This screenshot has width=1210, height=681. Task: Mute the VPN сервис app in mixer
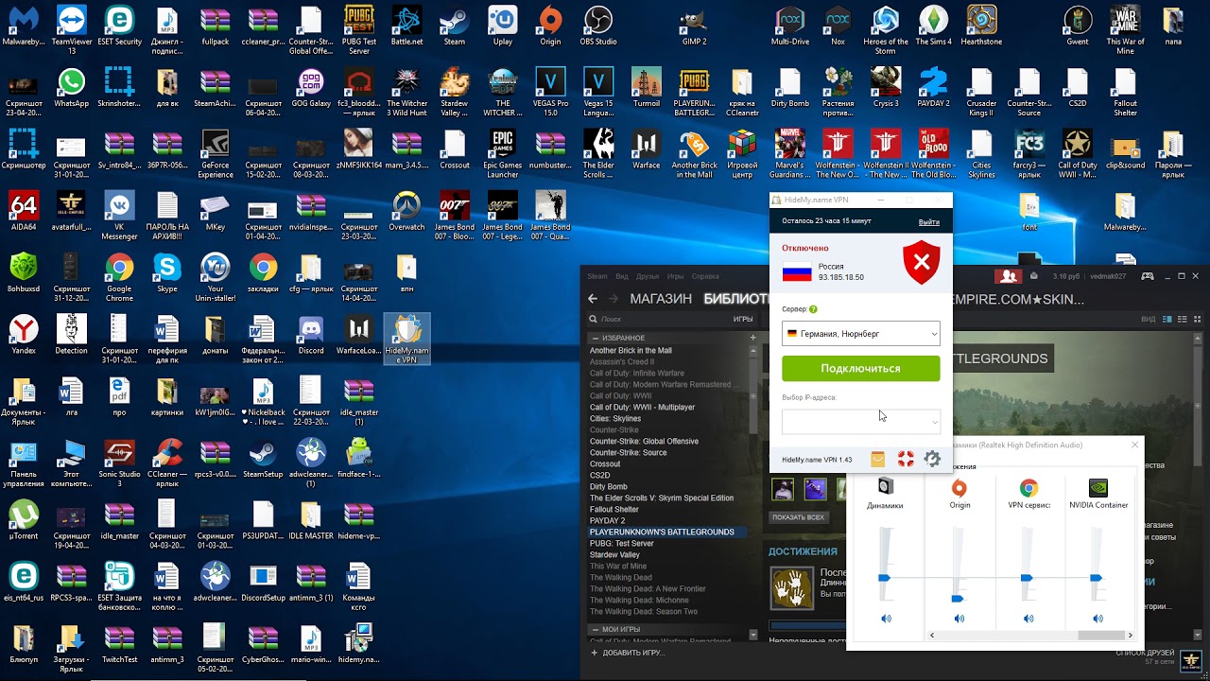1028,619
